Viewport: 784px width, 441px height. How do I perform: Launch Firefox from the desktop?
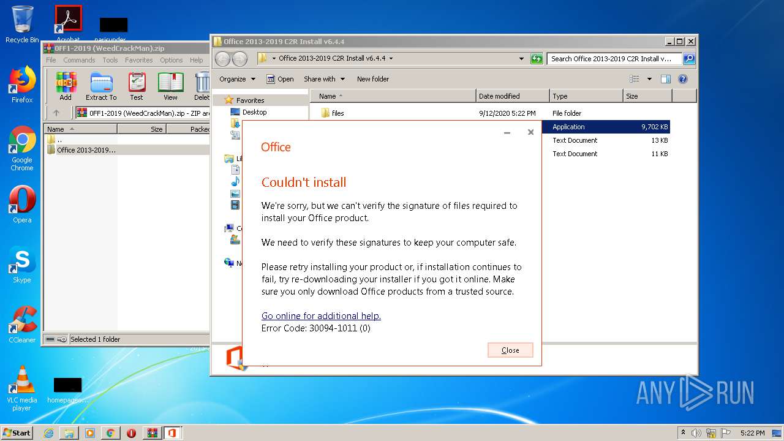point(22,85)
